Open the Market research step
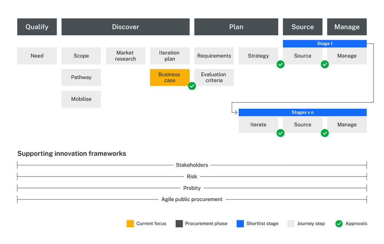 tap(125, 55)
